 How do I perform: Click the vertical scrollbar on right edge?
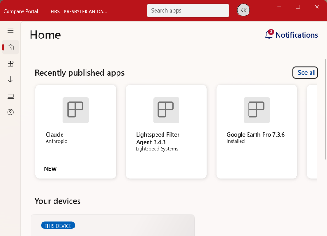tap(325, 109)
